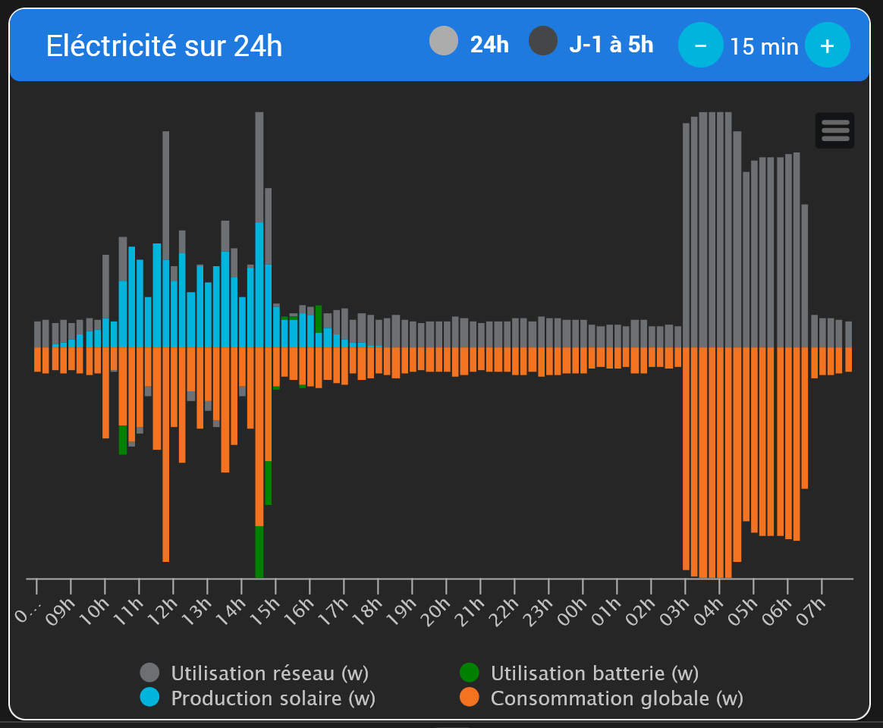Click the 03h axis label
The image size is (883, 728).
click(675, 612)
